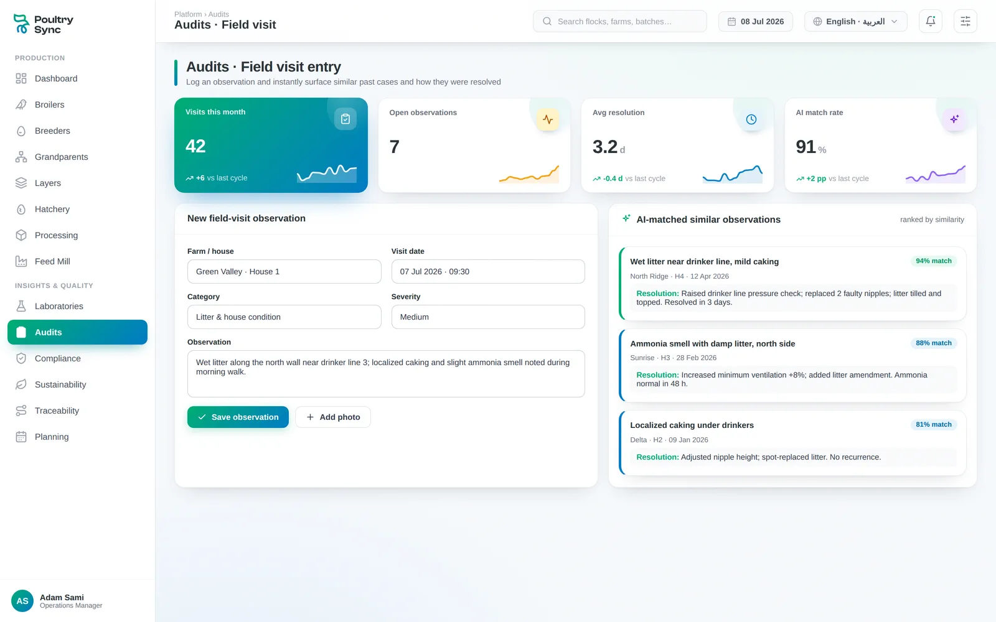
Task: Click the Localized caking under drinkers title
Action: click(692, 425)
